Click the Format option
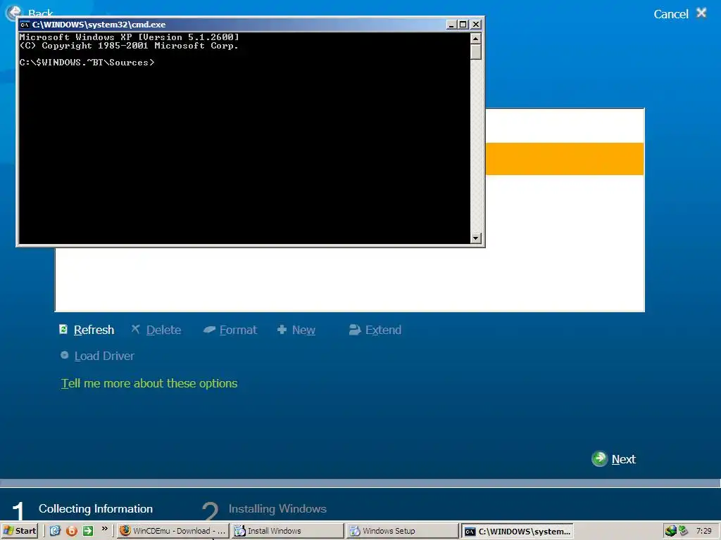Viewport: 721px width, 540px height. [238, 330]
